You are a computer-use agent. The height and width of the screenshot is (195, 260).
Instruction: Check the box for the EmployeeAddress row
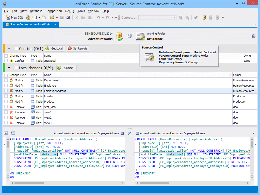(x=6, y=91)
